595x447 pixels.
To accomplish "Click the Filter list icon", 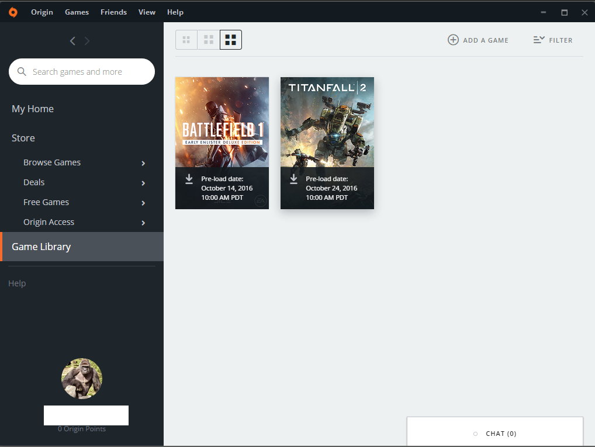I will click(x=539, y=40).
